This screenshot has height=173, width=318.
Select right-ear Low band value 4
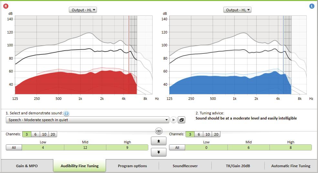pyautogui.click(x=43, y=148)
